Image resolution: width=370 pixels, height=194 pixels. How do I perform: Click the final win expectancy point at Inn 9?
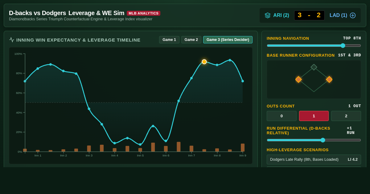[x=243, y=81]
